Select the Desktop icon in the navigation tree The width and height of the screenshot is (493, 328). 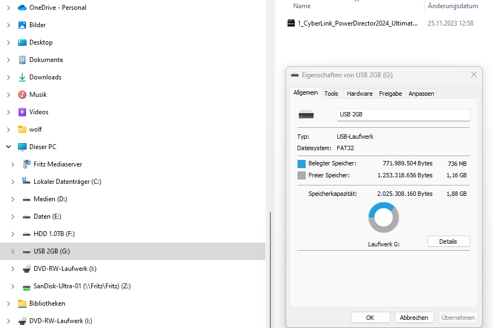22,42
